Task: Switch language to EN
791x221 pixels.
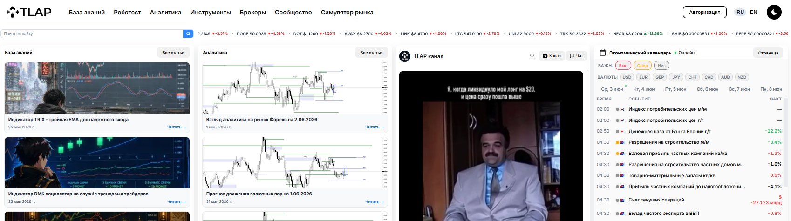Action: pyautogui.click(x=754, y=12)
